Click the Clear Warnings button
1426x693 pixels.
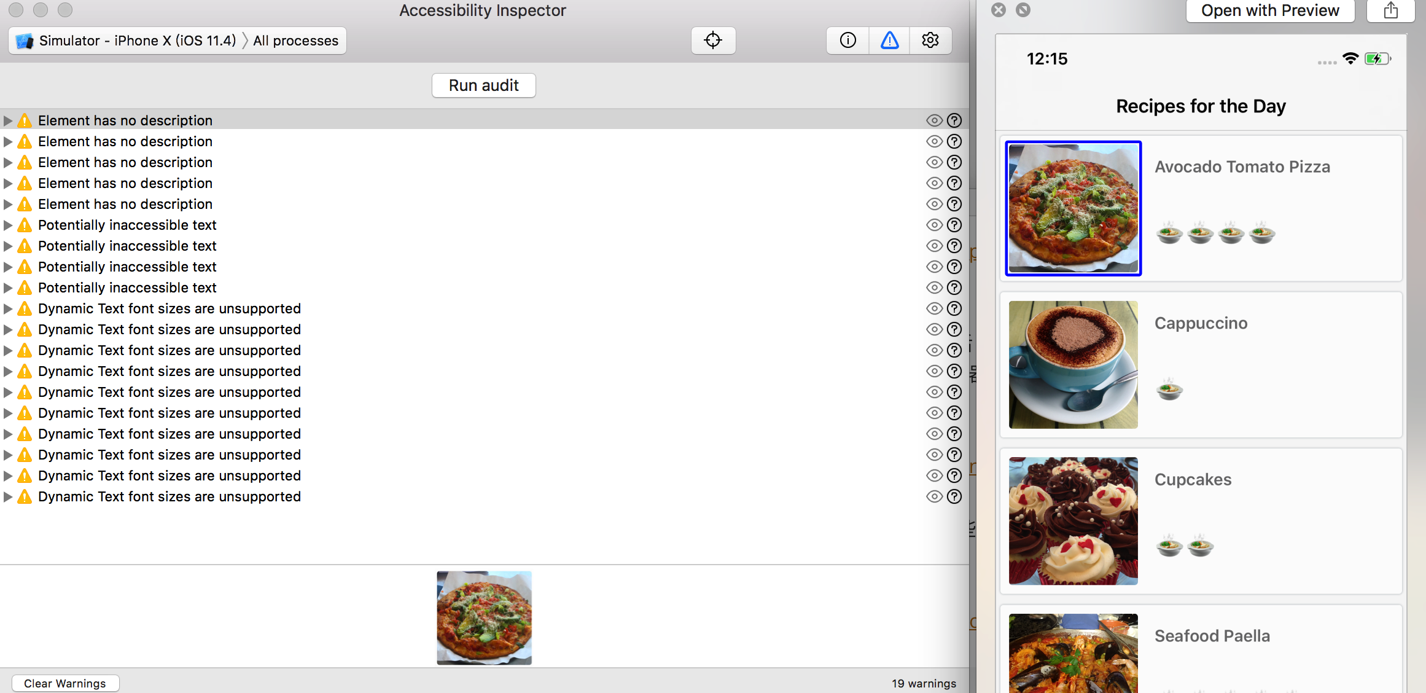(x=65, y=683)
